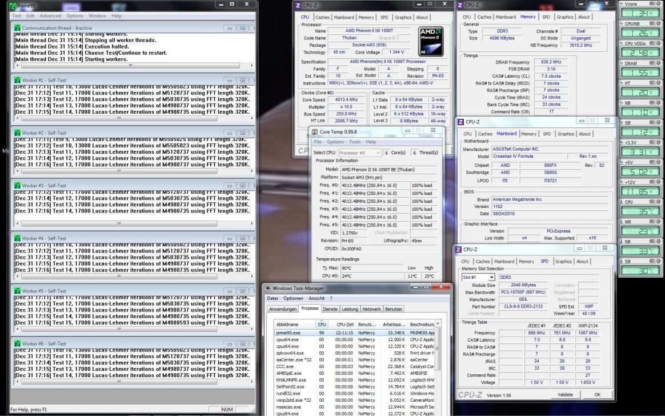
Task: Click the Core Temp title bar icon
Action: coord(314,132)
